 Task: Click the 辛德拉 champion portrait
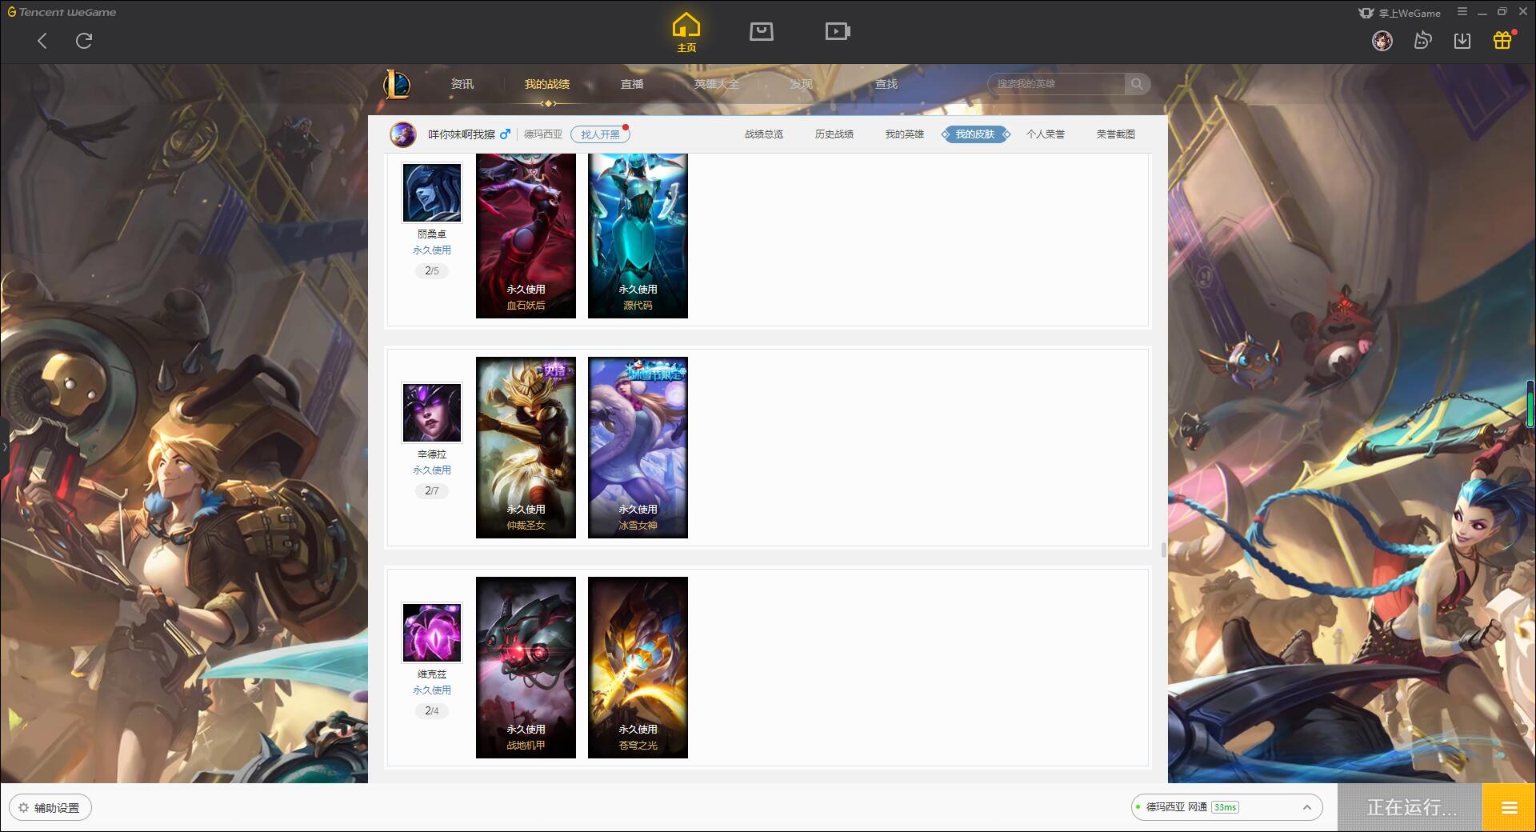click(x=432, y=413)
